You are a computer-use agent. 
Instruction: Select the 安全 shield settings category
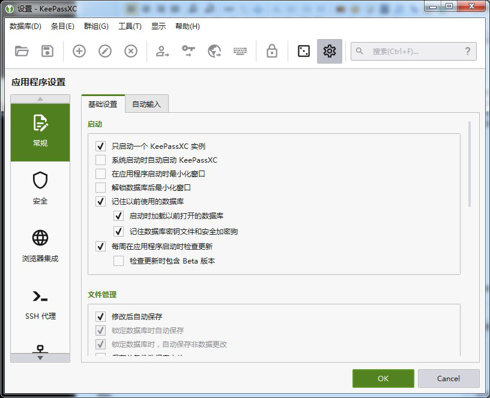[x=40, y=188]
